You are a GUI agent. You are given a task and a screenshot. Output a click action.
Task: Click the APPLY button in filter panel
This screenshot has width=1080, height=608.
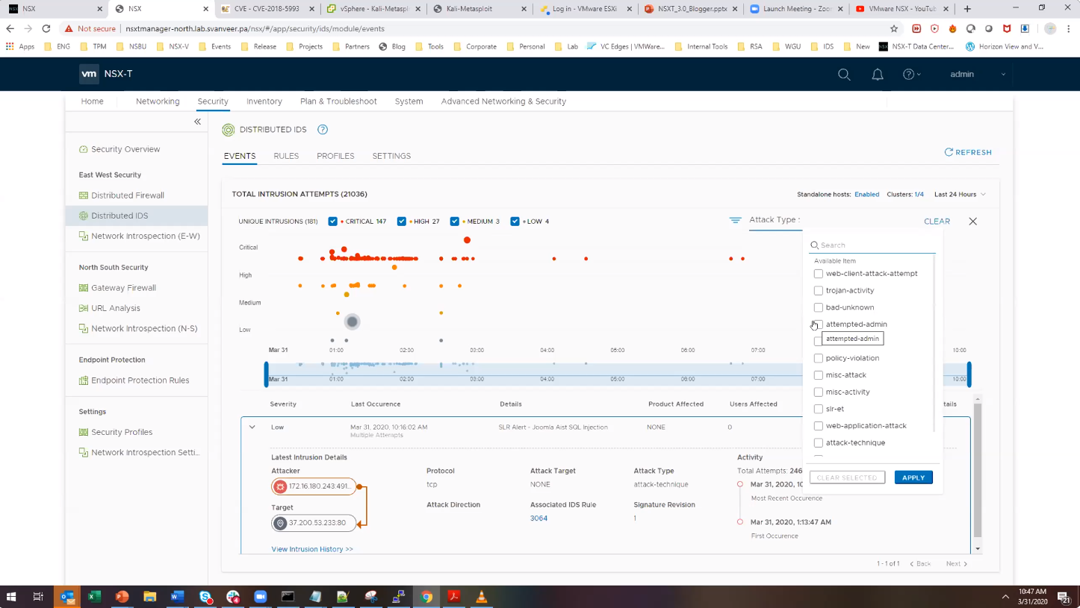(x=913, y=477)
